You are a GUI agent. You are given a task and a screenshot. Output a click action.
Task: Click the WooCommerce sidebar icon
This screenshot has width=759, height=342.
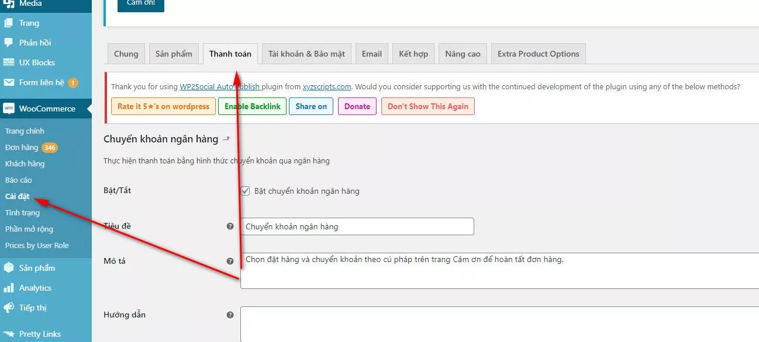point(8,109)
